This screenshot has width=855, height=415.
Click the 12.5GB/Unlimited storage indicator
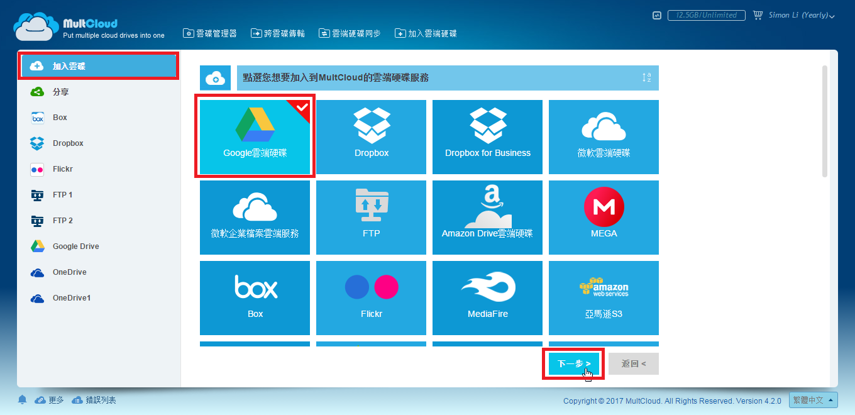coord(706,14)
